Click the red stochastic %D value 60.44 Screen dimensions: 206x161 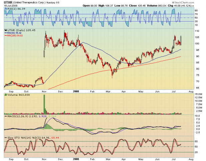(x=55, y=138)
